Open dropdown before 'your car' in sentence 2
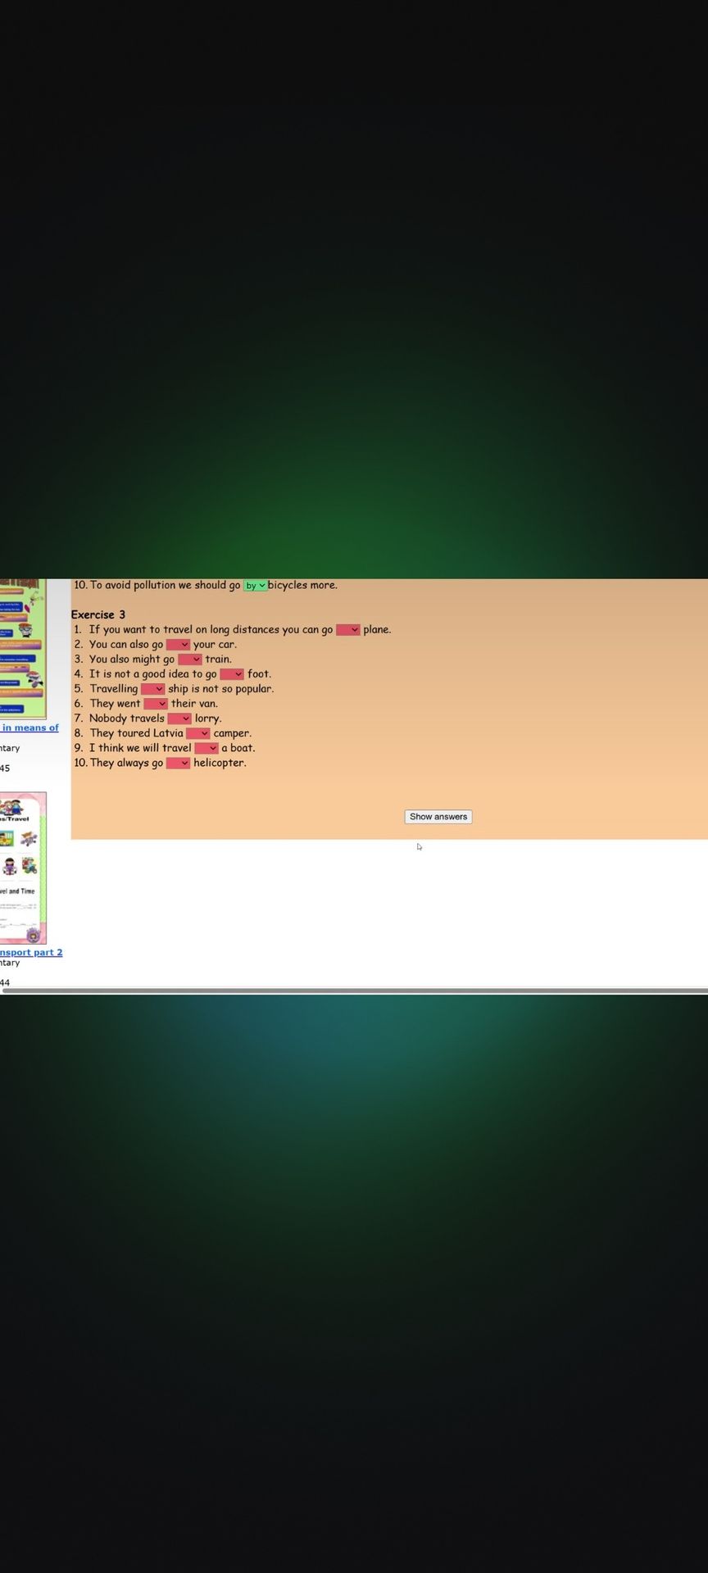This screenshot has width=708, height=1573. (x=178, y=645)
